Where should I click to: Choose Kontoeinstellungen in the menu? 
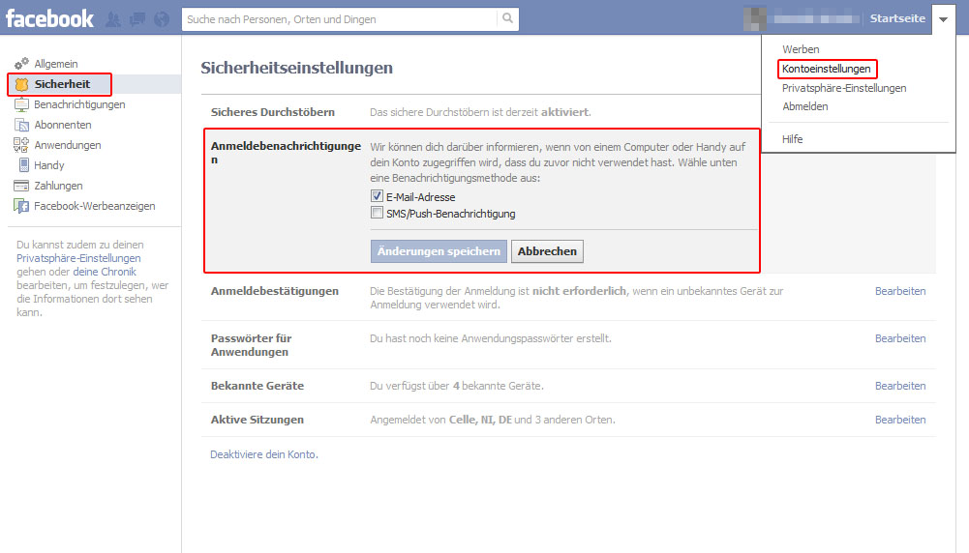point(827,69)
